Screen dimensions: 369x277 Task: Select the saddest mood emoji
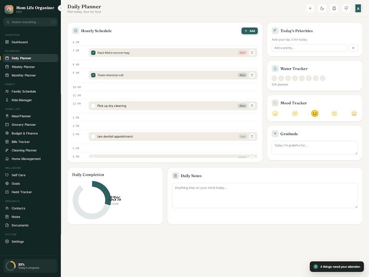click(x=275, y=113)
